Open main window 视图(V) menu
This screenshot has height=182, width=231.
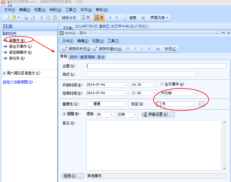pyautogui.click(x=40, y=10)
